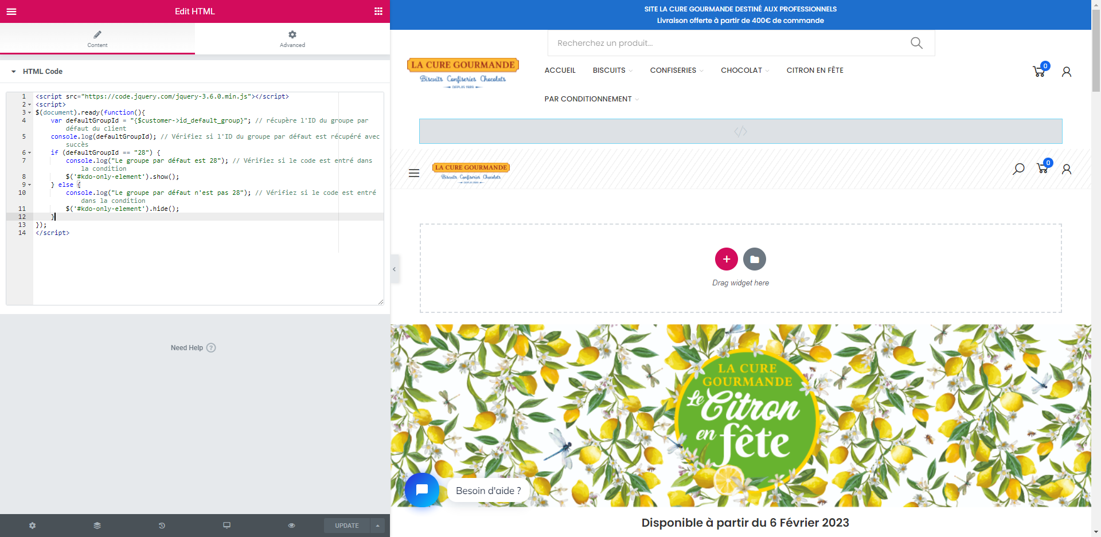Click the Citron en fête banner image
The image size is (1101, 537).
740,416
